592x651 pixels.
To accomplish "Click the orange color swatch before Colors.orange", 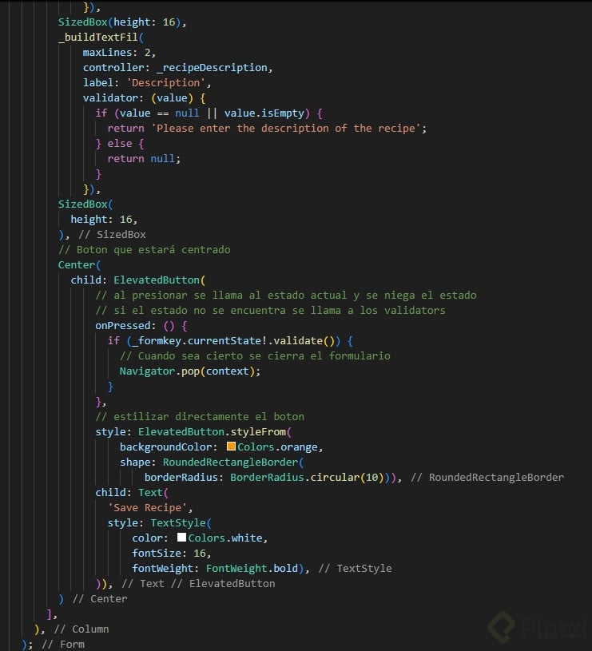I will coord(231,447).
